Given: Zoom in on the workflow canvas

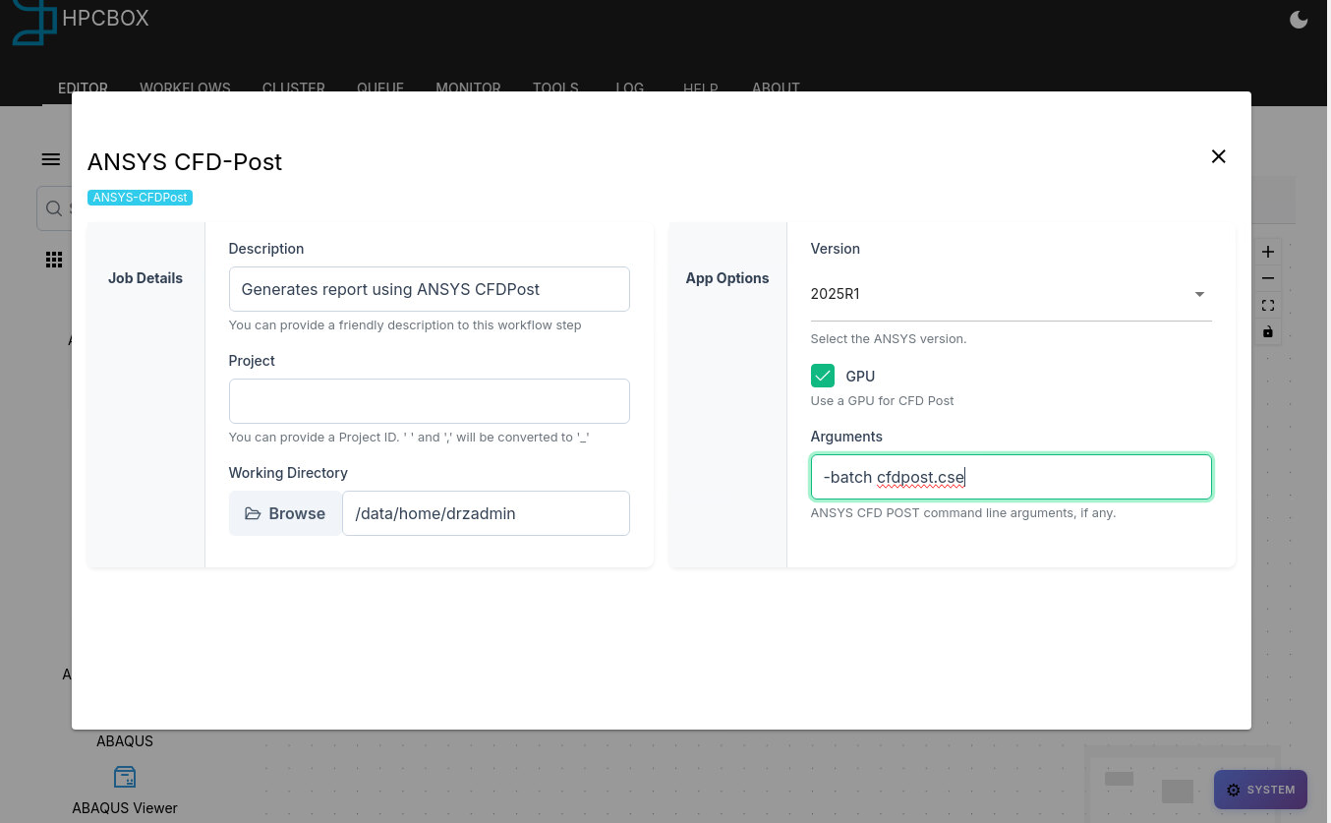Looking at the screenshot, I should tap(1268, 252).
